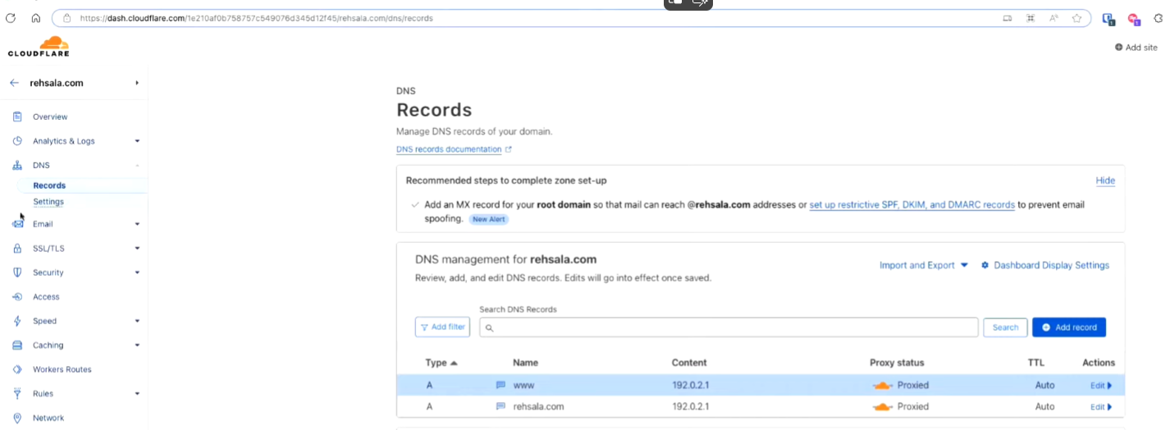Click the Cloudflare logo
The width and height of the screenshot is (1170, 430).
[x=39, y=47]
